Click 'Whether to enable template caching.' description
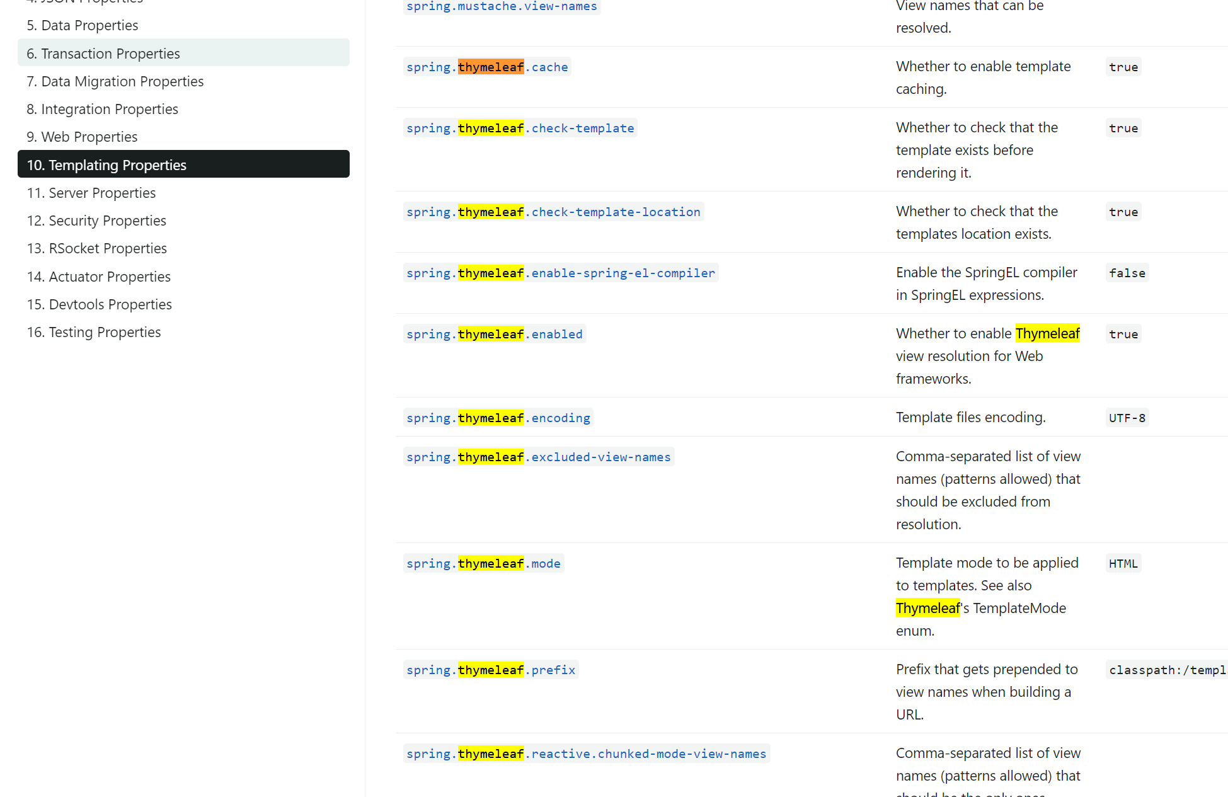 click(x=983, y=77)
